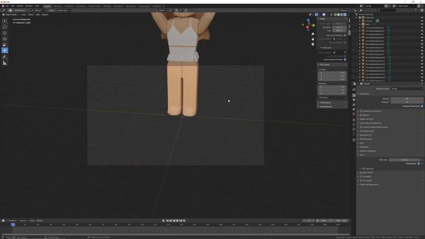Expand the Shadows panel

[x=364, y=147]
